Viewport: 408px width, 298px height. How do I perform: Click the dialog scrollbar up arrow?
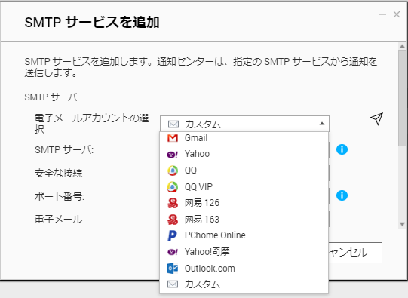point(402,46)
